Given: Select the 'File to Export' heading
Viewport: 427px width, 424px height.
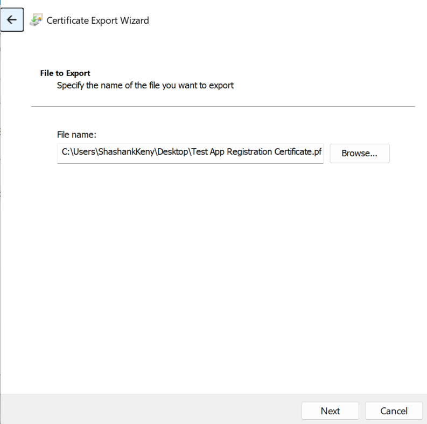Looking at the screenshot, I should click(x=65, y=73).
